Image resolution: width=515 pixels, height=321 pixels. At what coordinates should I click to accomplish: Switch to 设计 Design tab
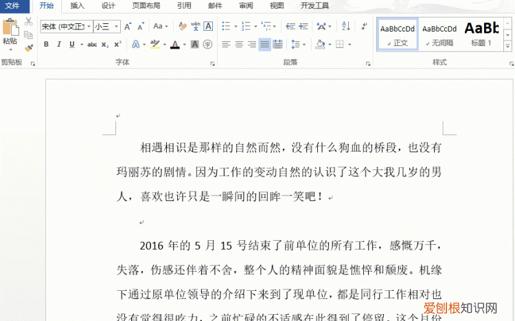[x=108, y=5]
